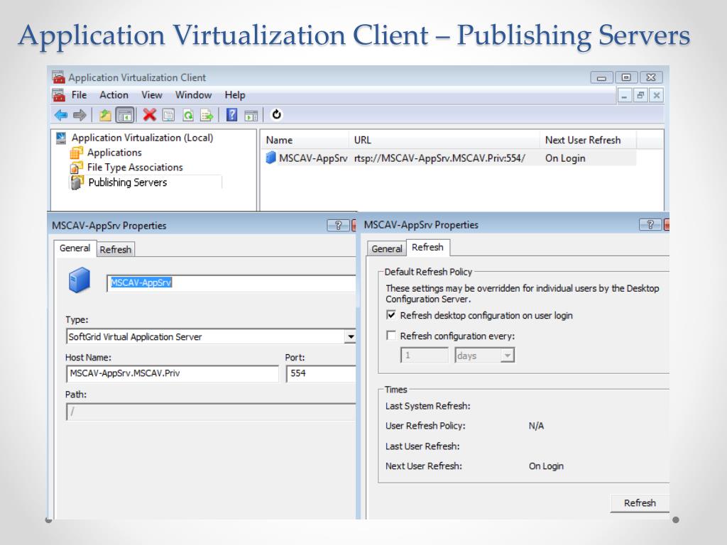Screen dimensions: 727x545
Task: Click the black circular refresh-server arrow icon
Action: 276,114
